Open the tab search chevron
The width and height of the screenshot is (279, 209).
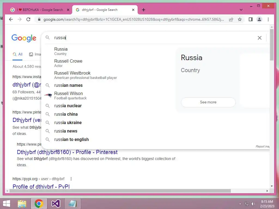pos(241,10)
